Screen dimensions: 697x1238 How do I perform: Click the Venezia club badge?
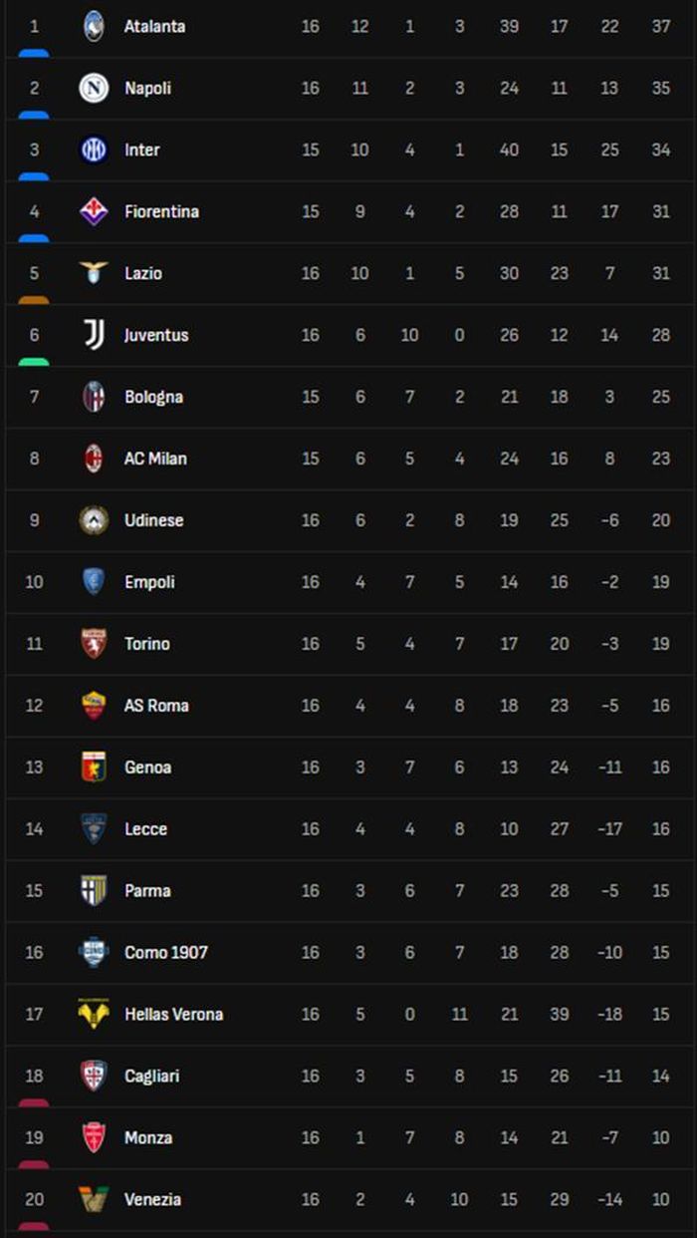click(x=94, y=1199)
